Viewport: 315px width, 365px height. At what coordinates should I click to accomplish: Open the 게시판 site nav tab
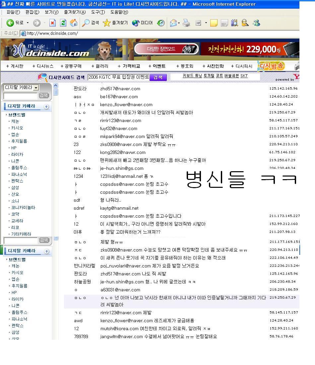point(15,66)
